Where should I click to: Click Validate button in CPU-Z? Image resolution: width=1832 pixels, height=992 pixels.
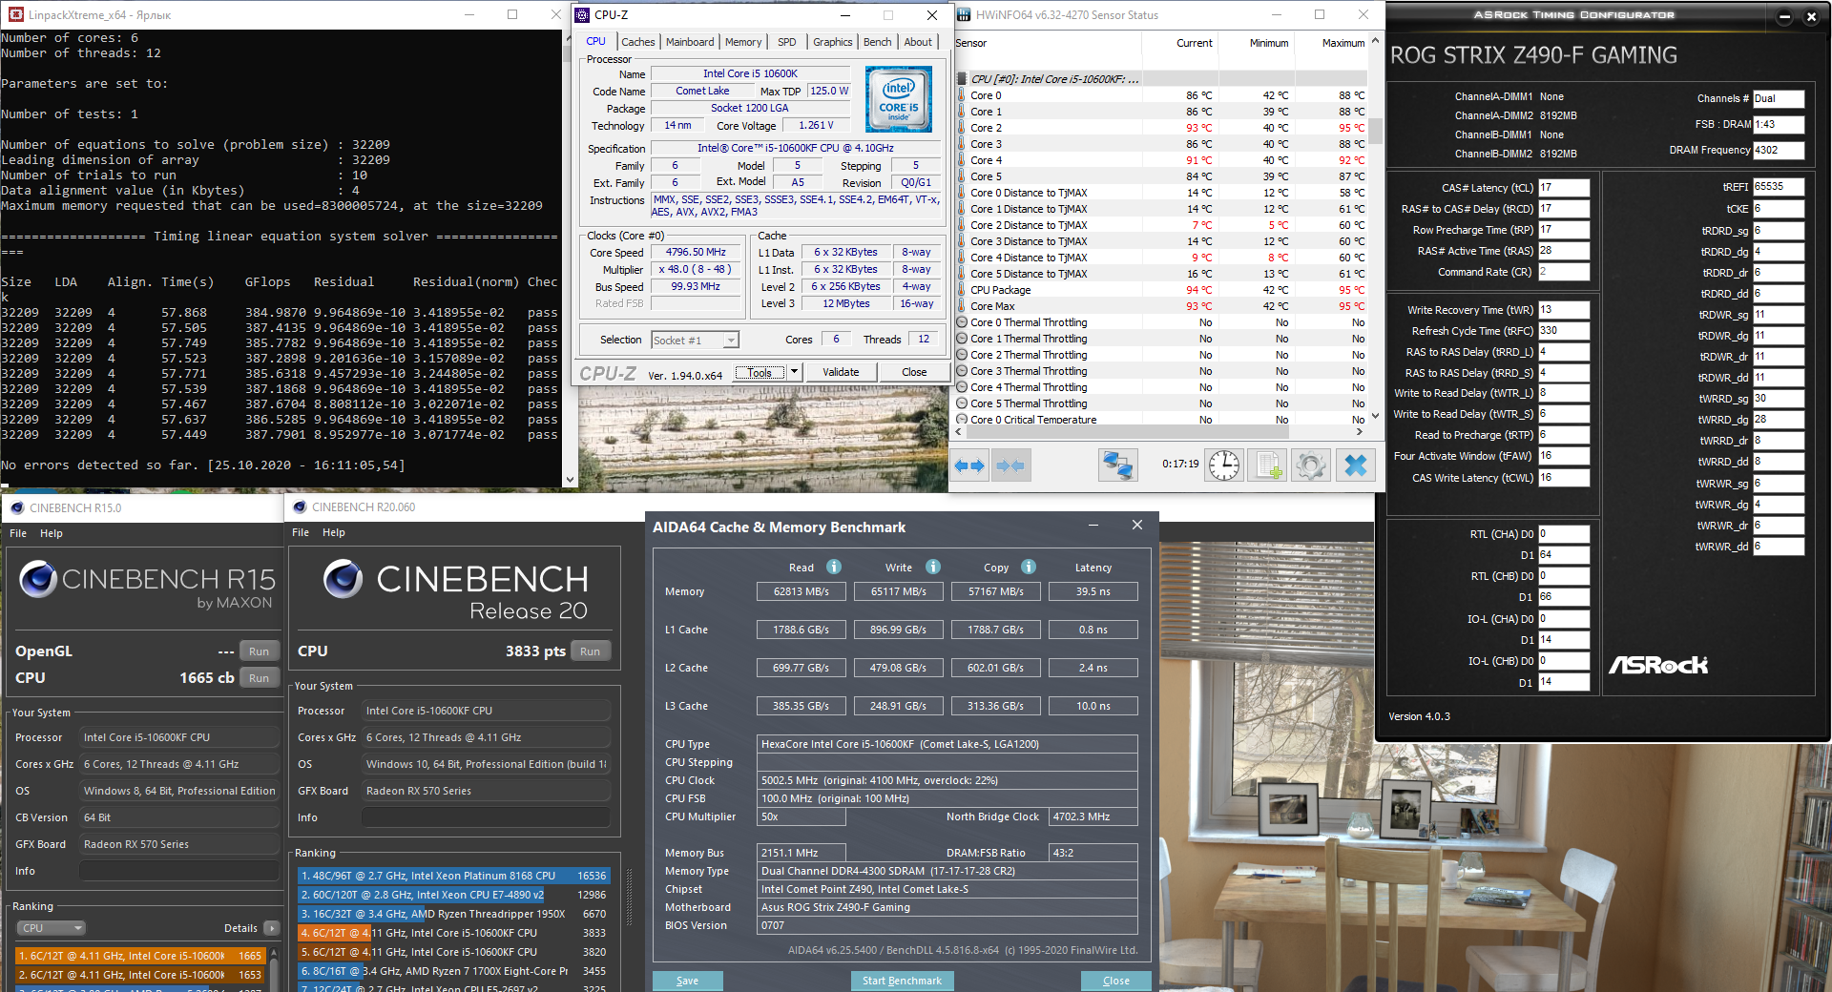click(x=841, y=372)
